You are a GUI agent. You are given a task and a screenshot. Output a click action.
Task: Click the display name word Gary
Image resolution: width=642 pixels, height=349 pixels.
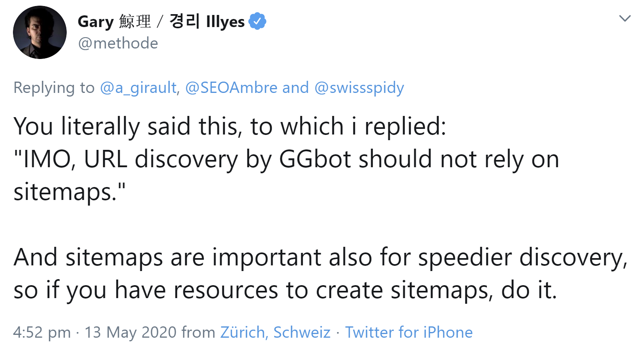coord(95,22)
